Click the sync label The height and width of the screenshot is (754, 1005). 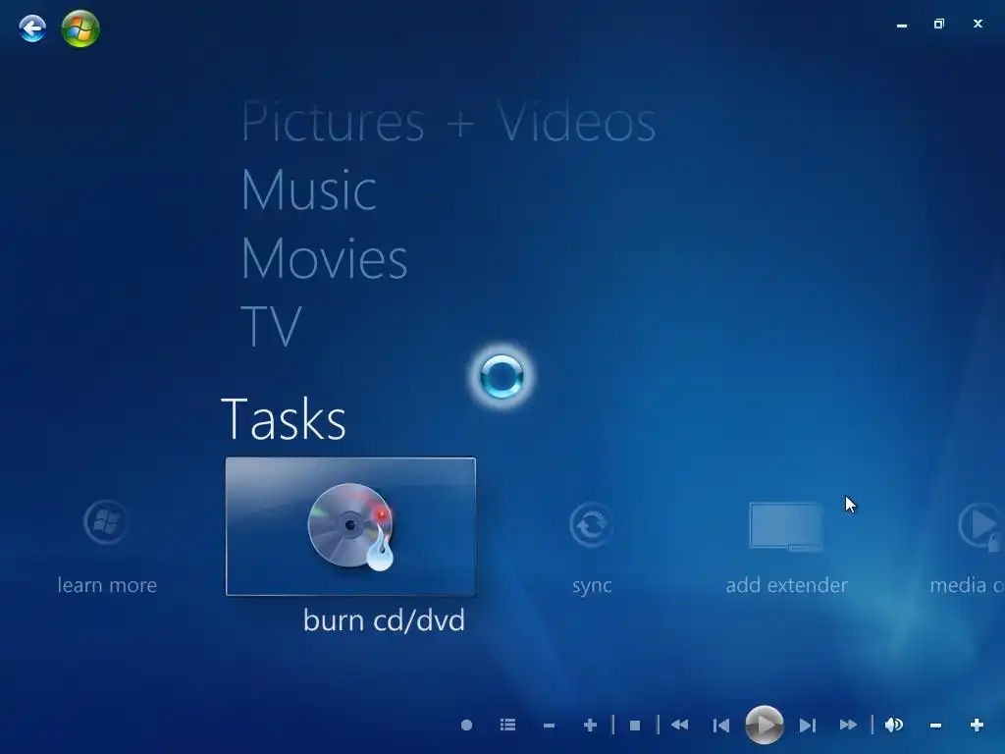[x=592, y=585]
